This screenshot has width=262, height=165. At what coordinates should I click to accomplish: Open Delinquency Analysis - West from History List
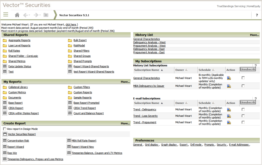(x=149, y=42)
